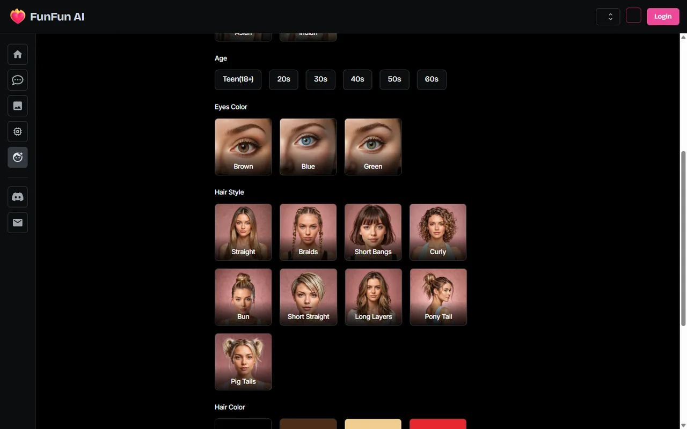This screenshot has height=429, width=687.
Task: Click the pink outlined square header button
Action: (x=633, y=16)
